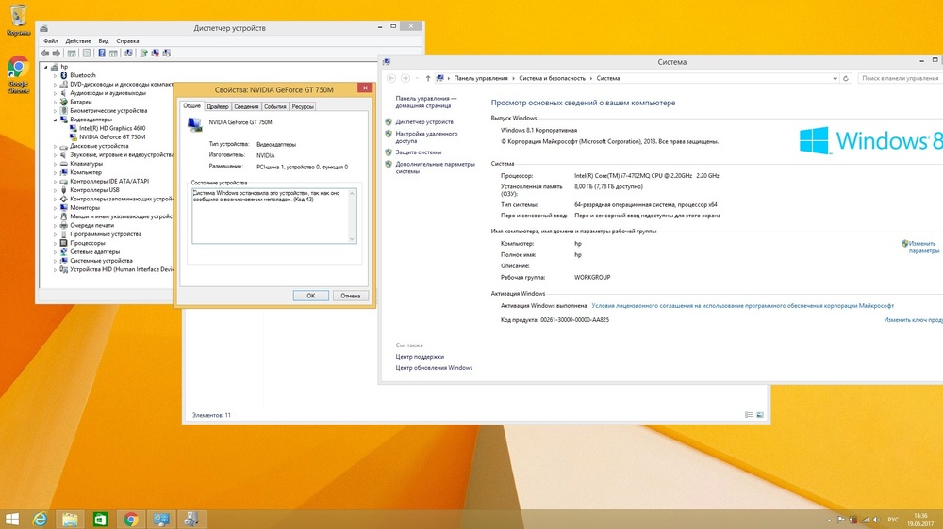This screenshot has height=529, width=943.
Task: Expand the Bluetooth device category
Action: pos(56,75)
